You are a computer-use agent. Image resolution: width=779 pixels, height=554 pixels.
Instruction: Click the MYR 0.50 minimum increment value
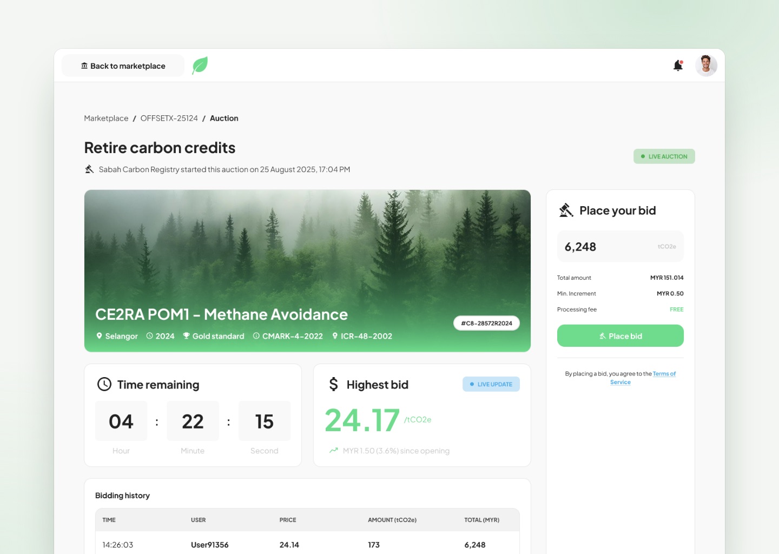coord(670,294)
